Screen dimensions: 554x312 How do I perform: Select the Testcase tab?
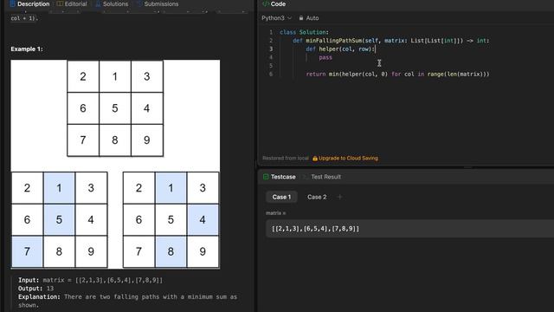[279, 177]
